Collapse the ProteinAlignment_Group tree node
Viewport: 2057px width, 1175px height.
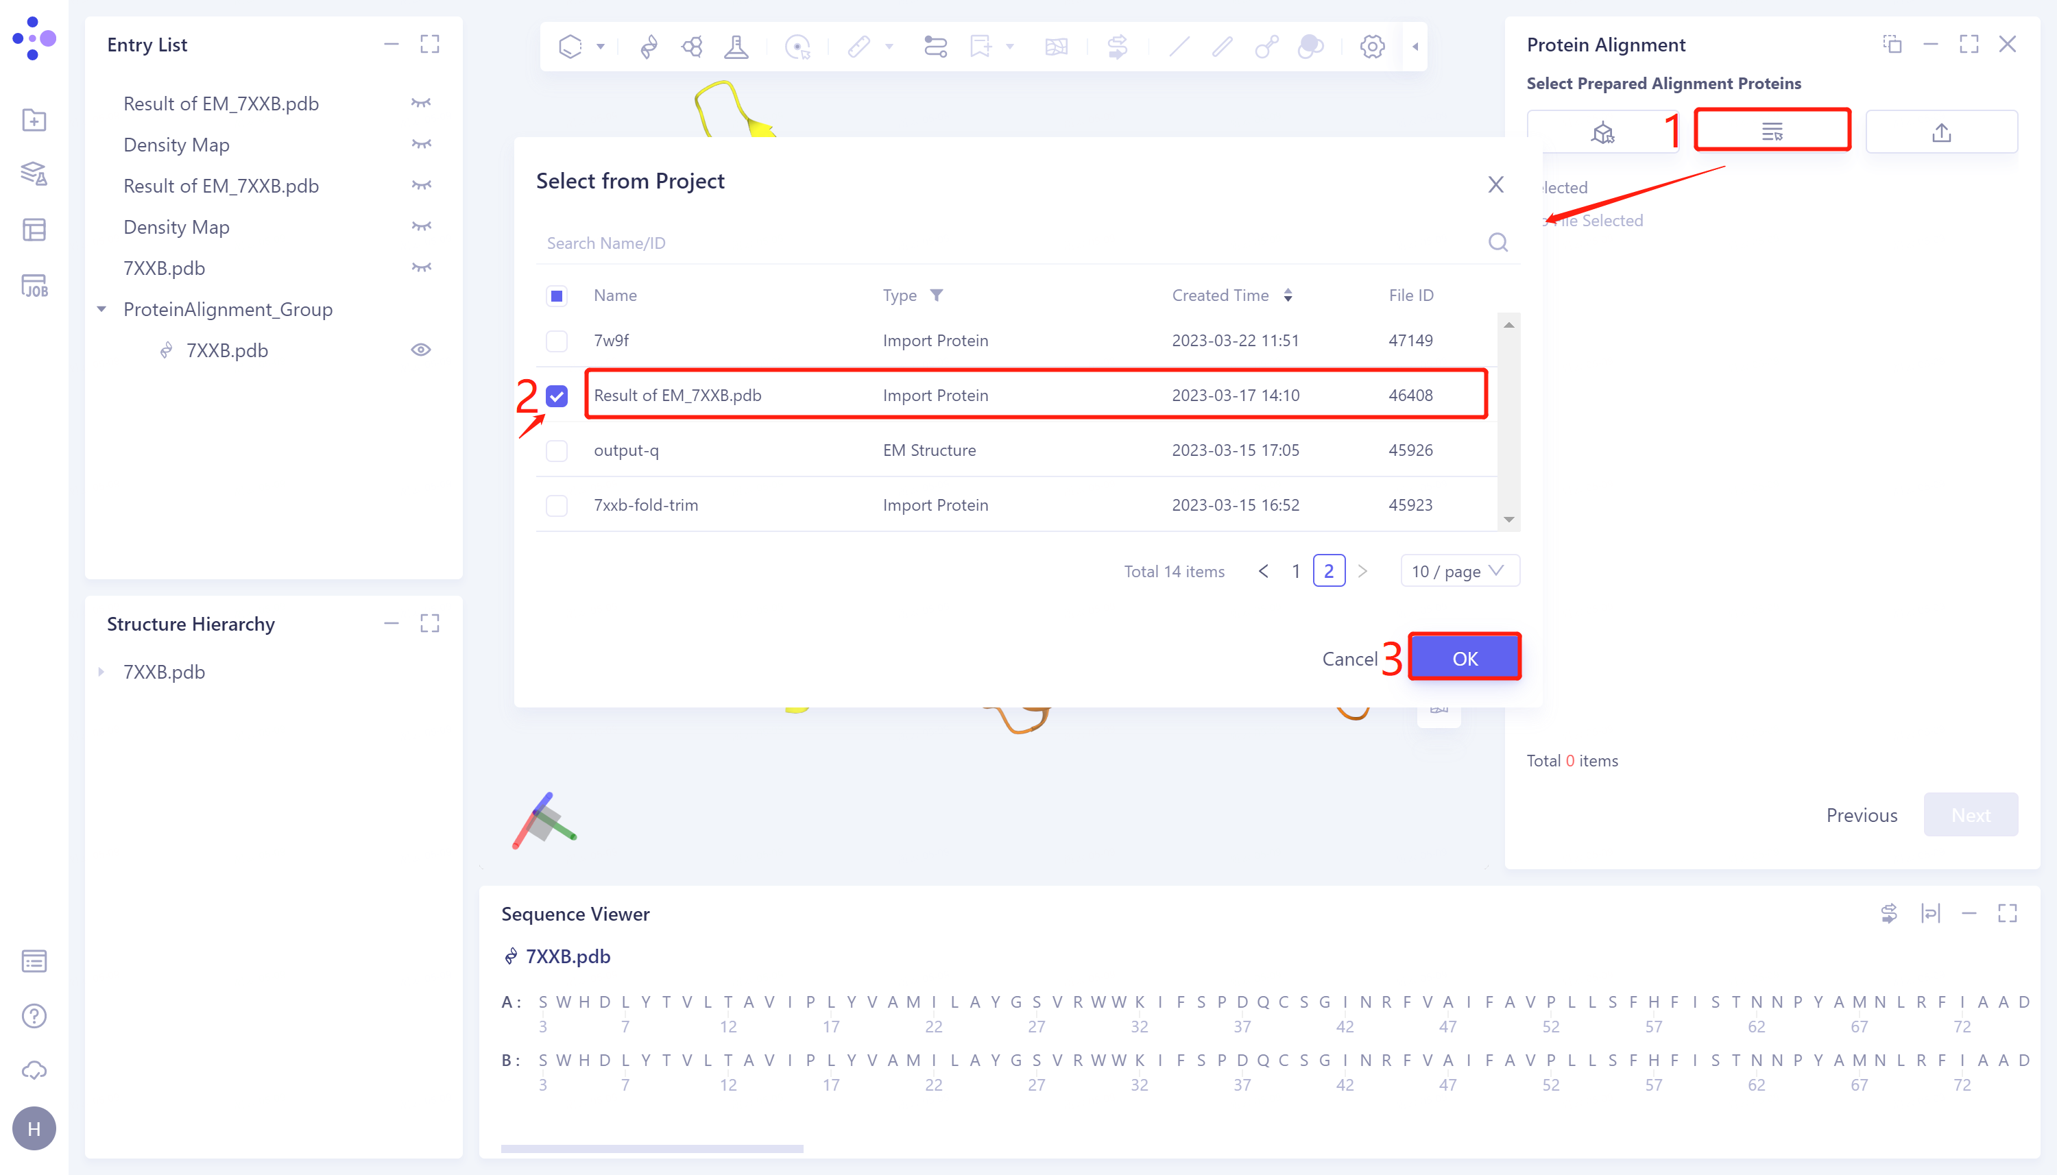click(x=101, y=309)
